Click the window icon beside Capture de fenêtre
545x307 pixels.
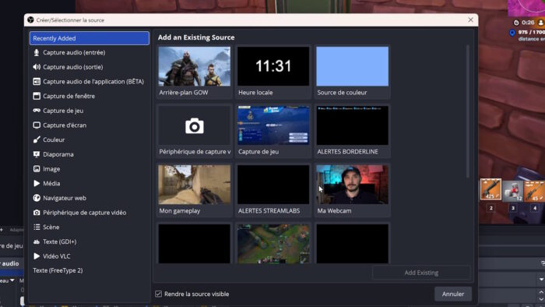(x=37, y=96)
